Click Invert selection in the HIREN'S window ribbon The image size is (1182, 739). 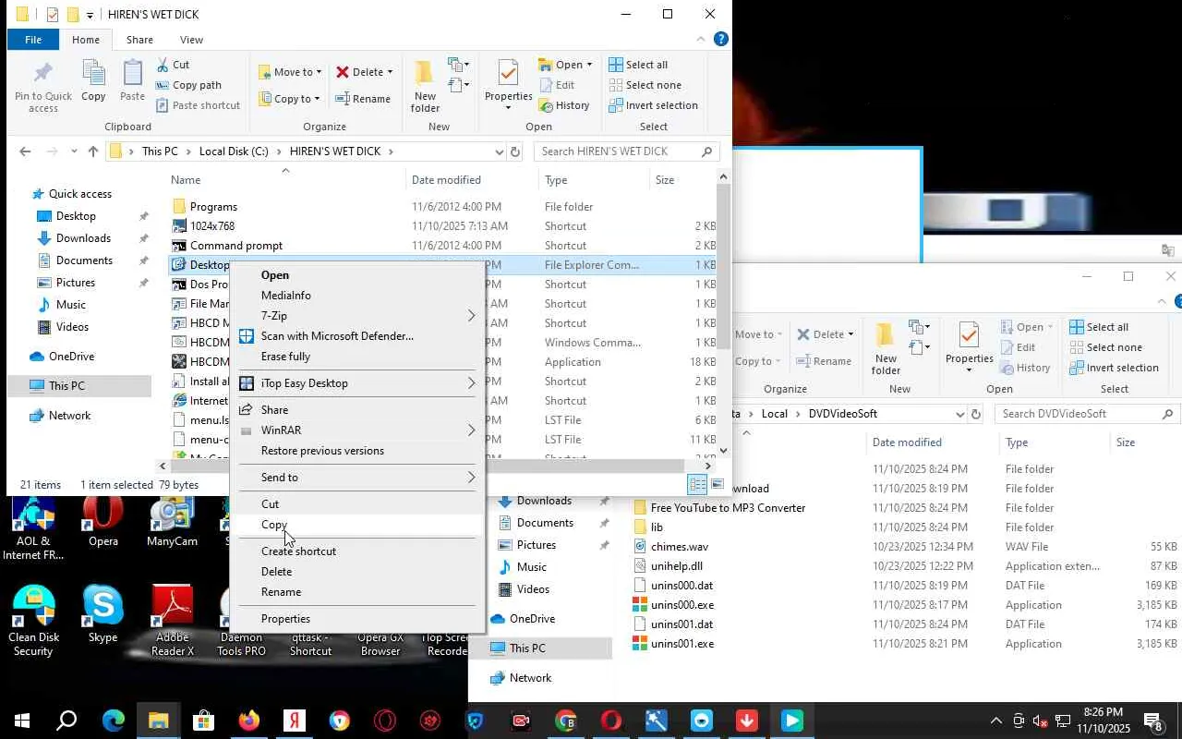653,105
